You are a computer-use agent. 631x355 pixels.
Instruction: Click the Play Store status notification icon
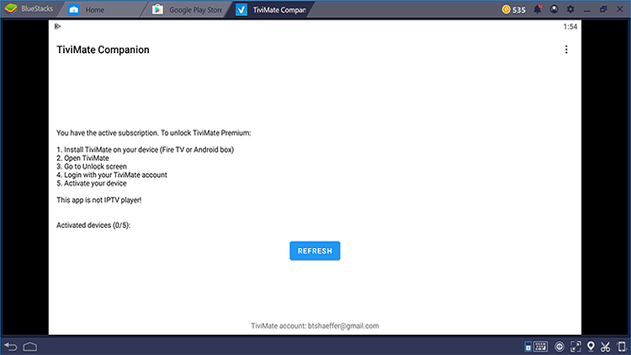pyautogui.click(x=57, y=27)
